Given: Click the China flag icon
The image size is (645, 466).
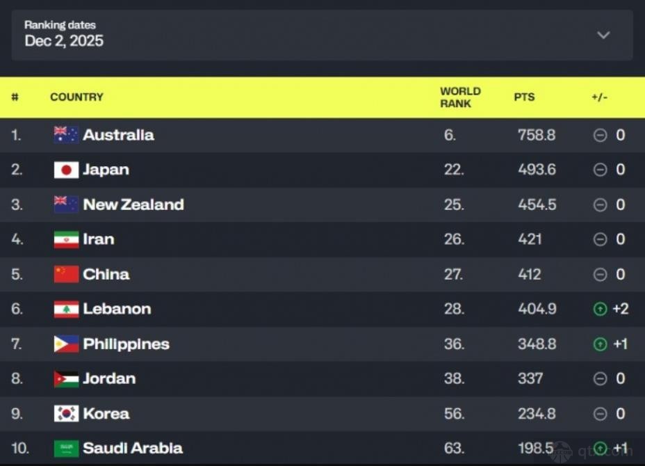Looking at the screenshot, I should pos(66,274).
